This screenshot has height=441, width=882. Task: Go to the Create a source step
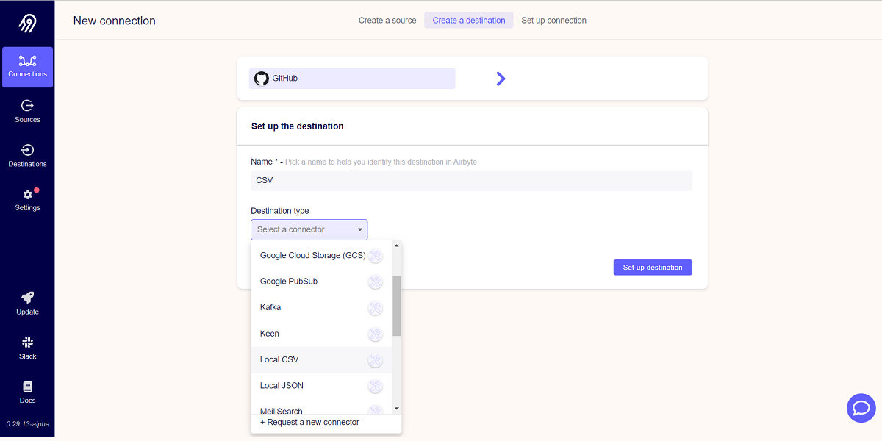[387, 21]
